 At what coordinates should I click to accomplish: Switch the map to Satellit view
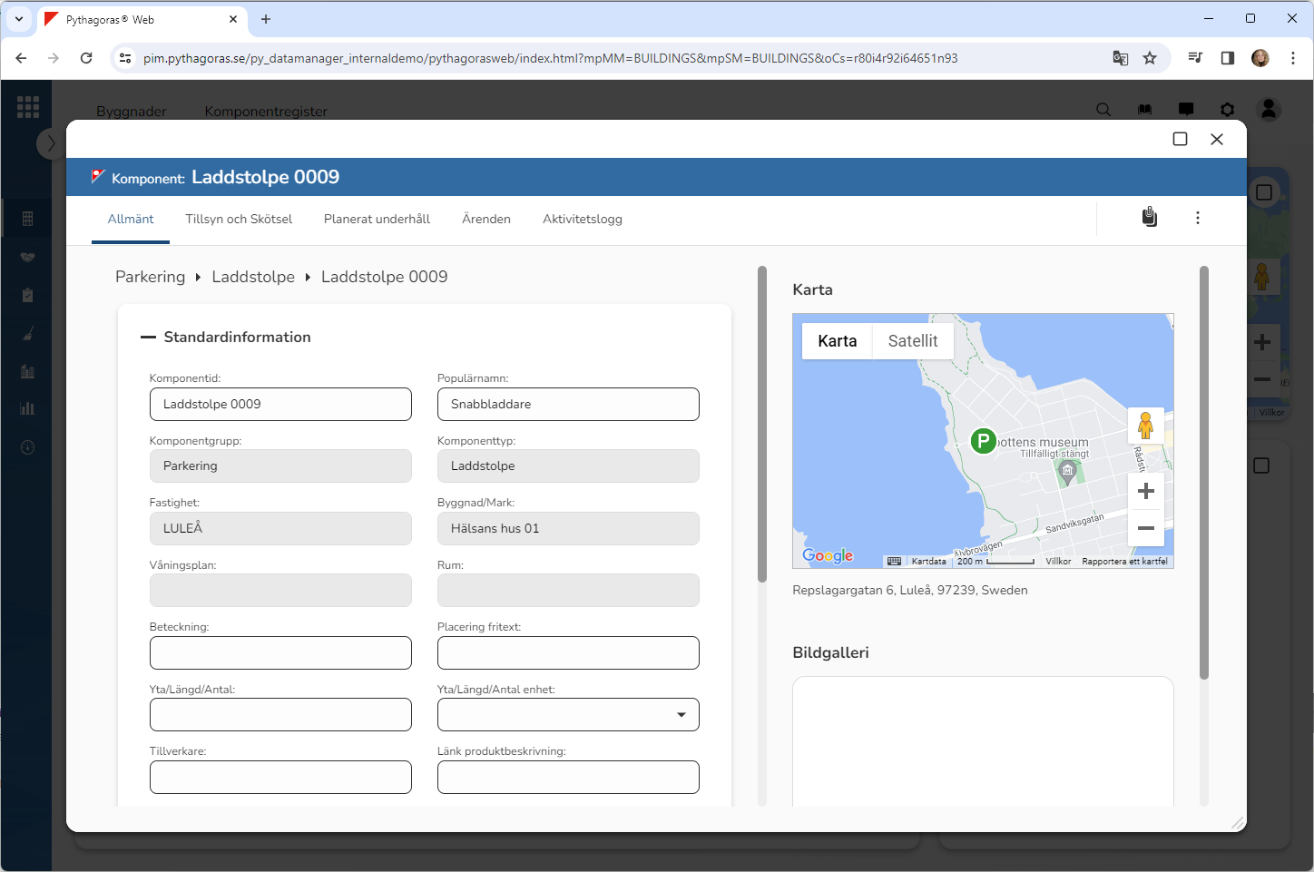pyautogui.click(x=912, y=341)
